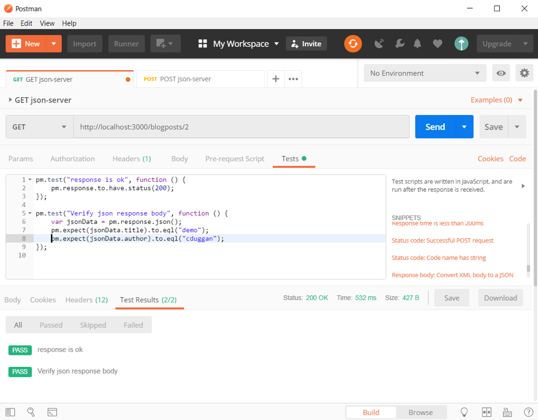This screenshot has height=420, width=538.
Task: Open tab options ellipsis menu
Action: coord(293,79)
